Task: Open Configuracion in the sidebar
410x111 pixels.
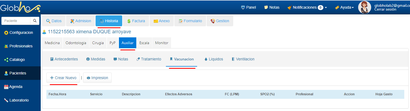Action: tap(18, 32)
